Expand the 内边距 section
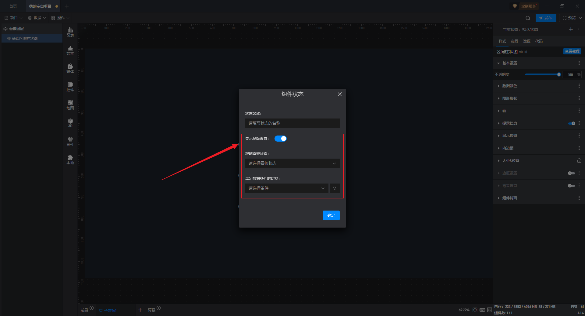 point(498,148)
